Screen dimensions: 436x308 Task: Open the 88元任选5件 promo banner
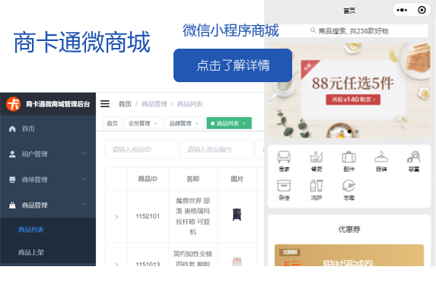[x=349, y=90]
